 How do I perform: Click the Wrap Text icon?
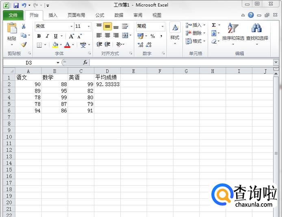[x=125, y=26]
